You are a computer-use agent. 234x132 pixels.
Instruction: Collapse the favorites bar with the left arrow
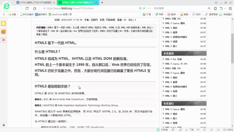4,14
